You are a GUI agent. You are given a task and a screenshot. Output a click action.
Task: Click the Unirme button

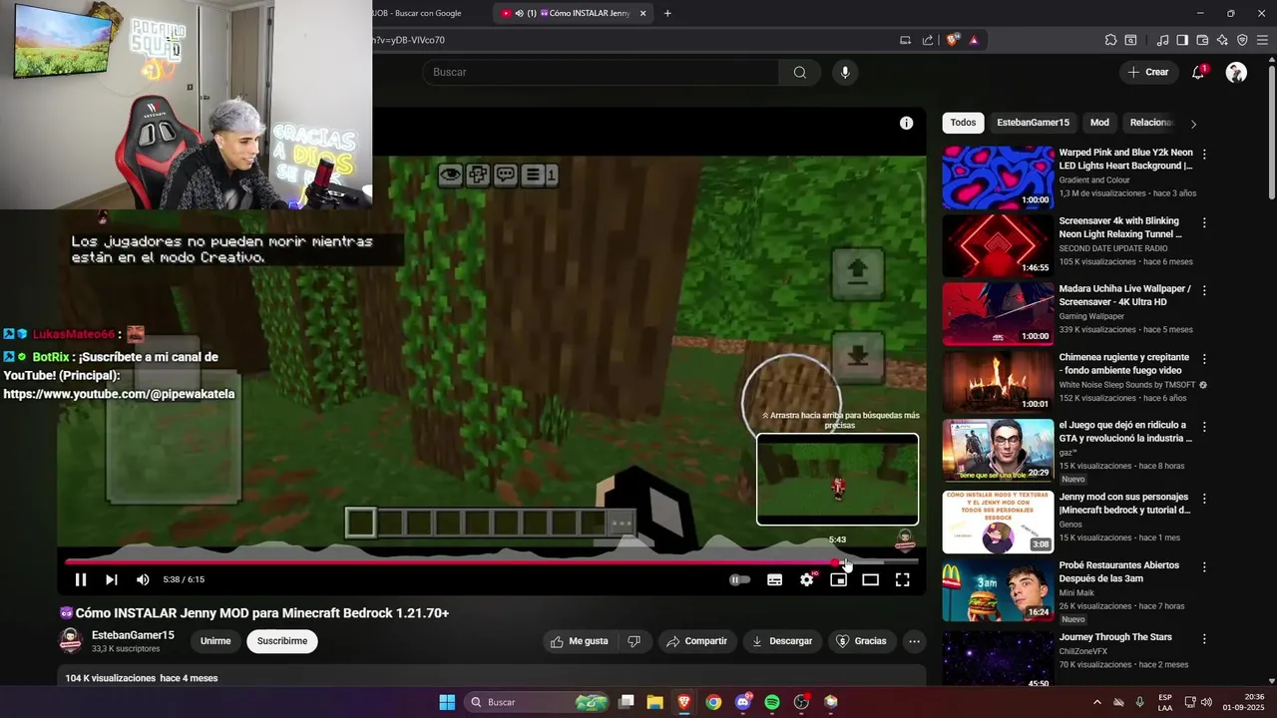[215, 641]
